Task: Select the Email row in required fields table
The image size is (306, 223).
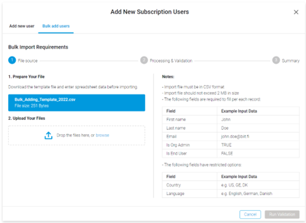Action: (231, 137)
